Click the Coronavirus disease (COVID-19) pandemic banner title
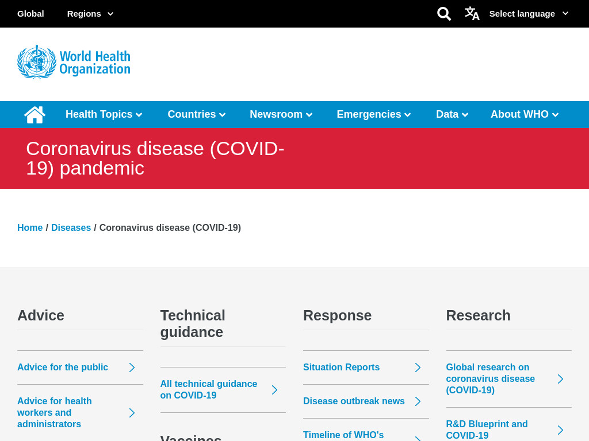 pos(155,158)
